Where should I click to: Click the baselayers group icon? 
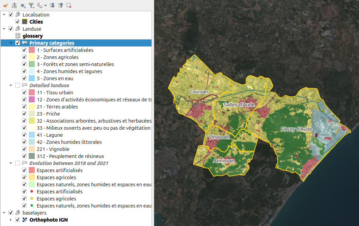pos(18,213)
